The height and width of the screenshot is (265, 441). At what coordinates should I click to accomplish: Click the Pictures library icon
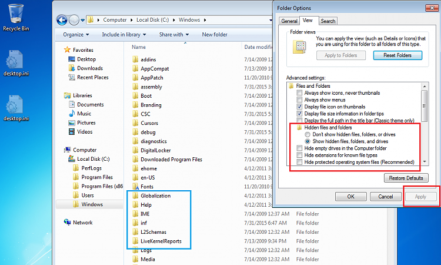72,123
